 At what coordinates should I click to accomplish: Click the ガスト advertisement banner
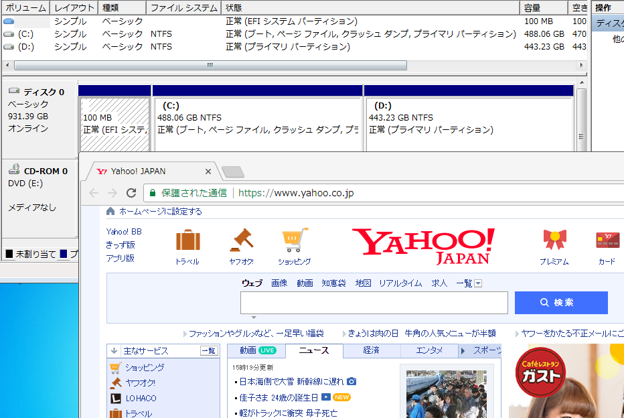[x=566, y=381]
